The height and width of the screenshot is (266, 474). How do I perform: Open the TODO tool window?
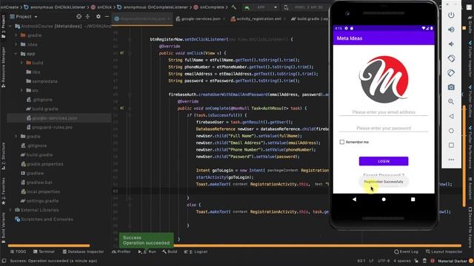18,251
